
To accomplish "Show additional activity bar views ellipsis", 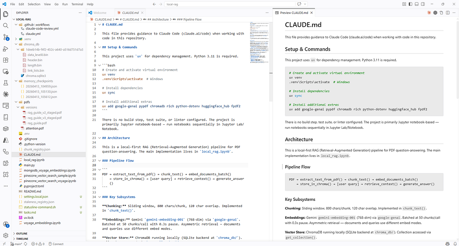I will (x=5, y=186).
